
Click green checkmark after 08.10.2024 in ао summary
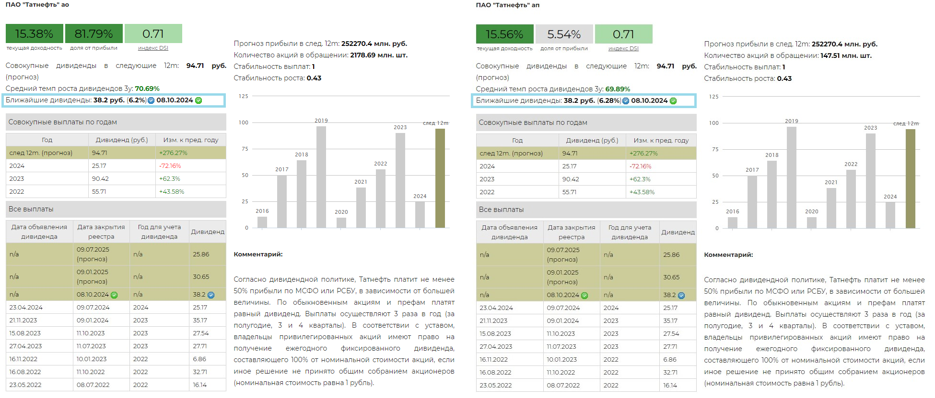[199, 100]
